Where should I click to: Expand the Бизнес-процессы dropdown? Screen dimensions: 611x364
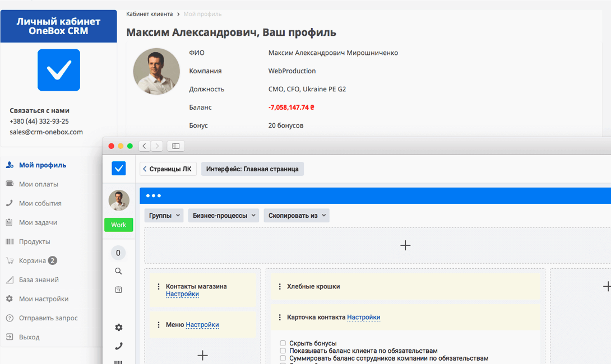click(224, 215)
